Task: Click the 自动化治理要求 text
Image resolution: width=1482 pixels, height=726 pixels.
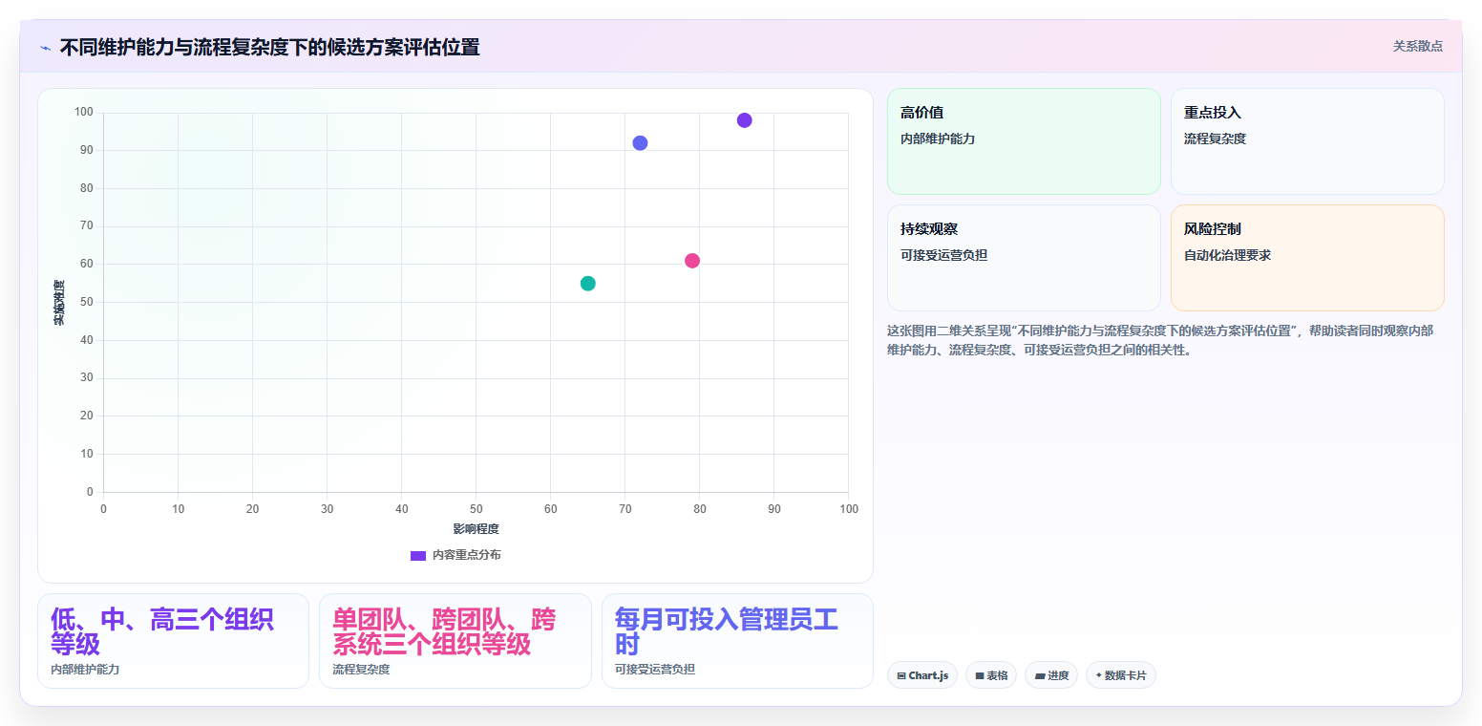Action: [1227, 255]
